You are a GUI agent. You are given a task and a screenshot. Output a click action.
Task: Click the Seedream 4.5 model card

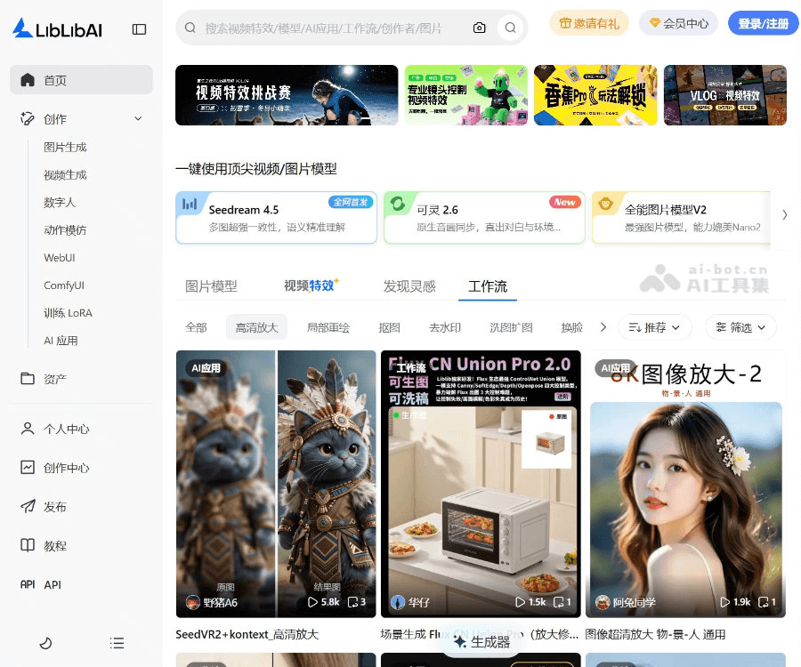[276, 217]
